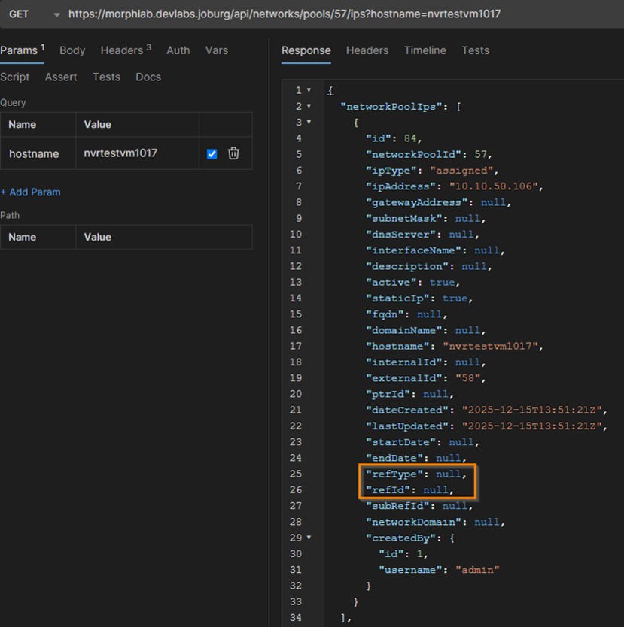Screen dimensions: 624x627
Task: Open the response Headers tab
Action: point(367,50)
